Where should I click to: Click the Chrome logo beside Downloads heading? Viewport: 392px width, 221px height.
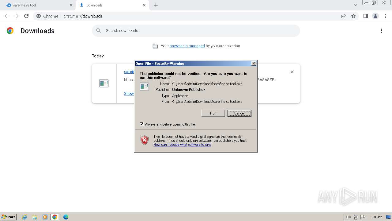tap(10, 31)
